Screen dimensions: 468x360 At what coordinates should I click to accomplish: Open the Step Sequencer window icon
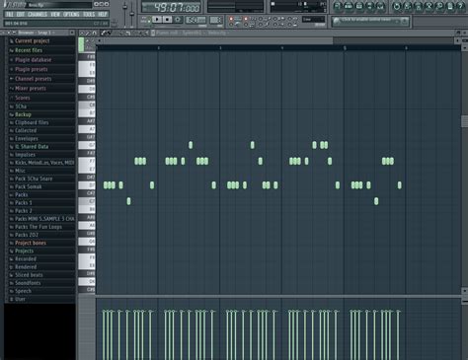point(349,6)
